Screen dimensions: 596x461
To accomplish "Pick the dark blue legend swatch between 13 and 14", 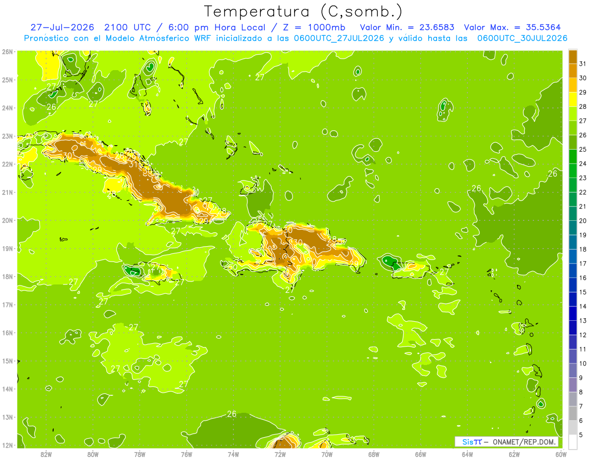I will (573, 313).
